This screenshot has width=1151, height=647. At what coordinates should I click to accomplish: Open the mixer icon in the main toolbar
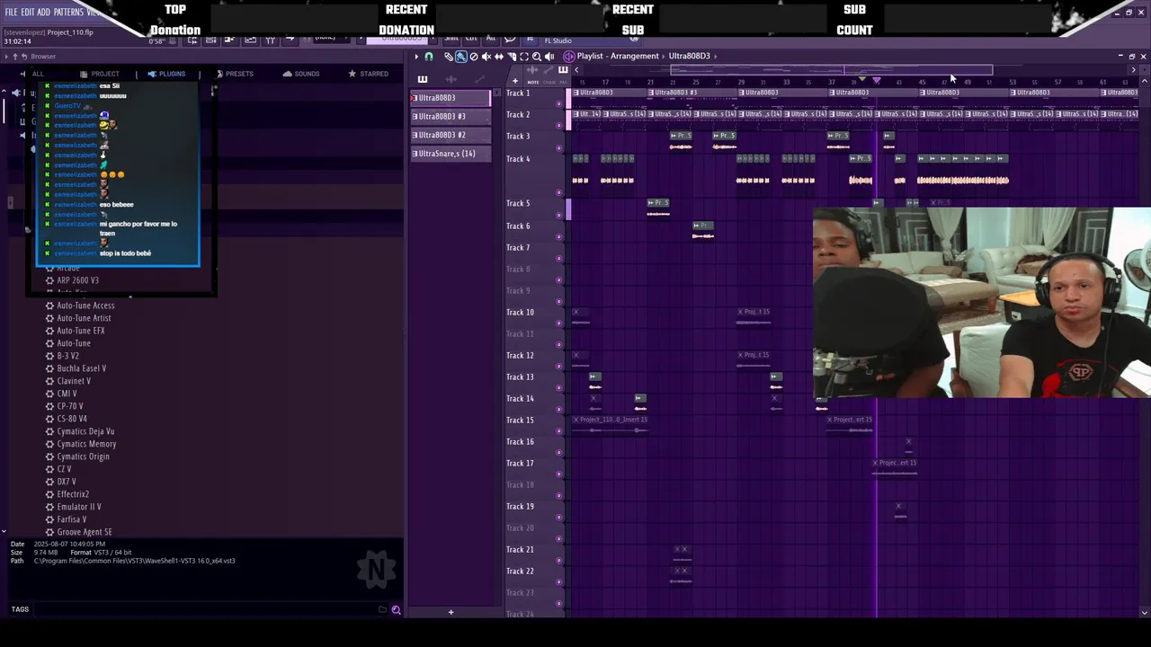pyautogui.click(x=270, y=40)
